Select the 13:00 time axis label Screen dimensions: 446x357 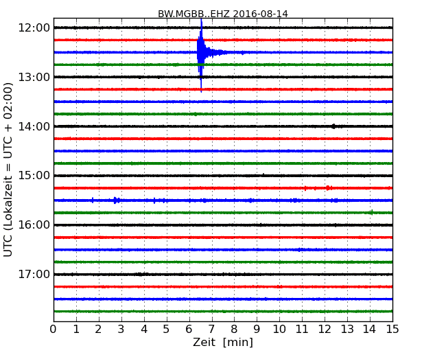(34, 77)
